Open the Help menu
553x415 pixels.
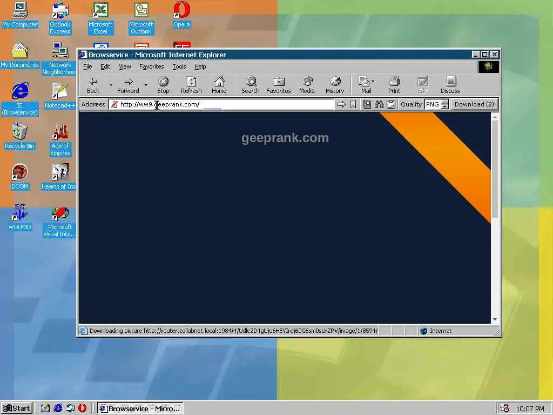coord(200,66)
